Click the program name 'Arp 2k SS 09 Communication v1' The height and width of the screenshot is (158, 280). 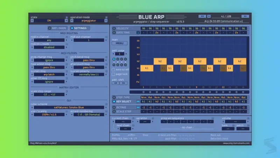click(x=224, y=21)
